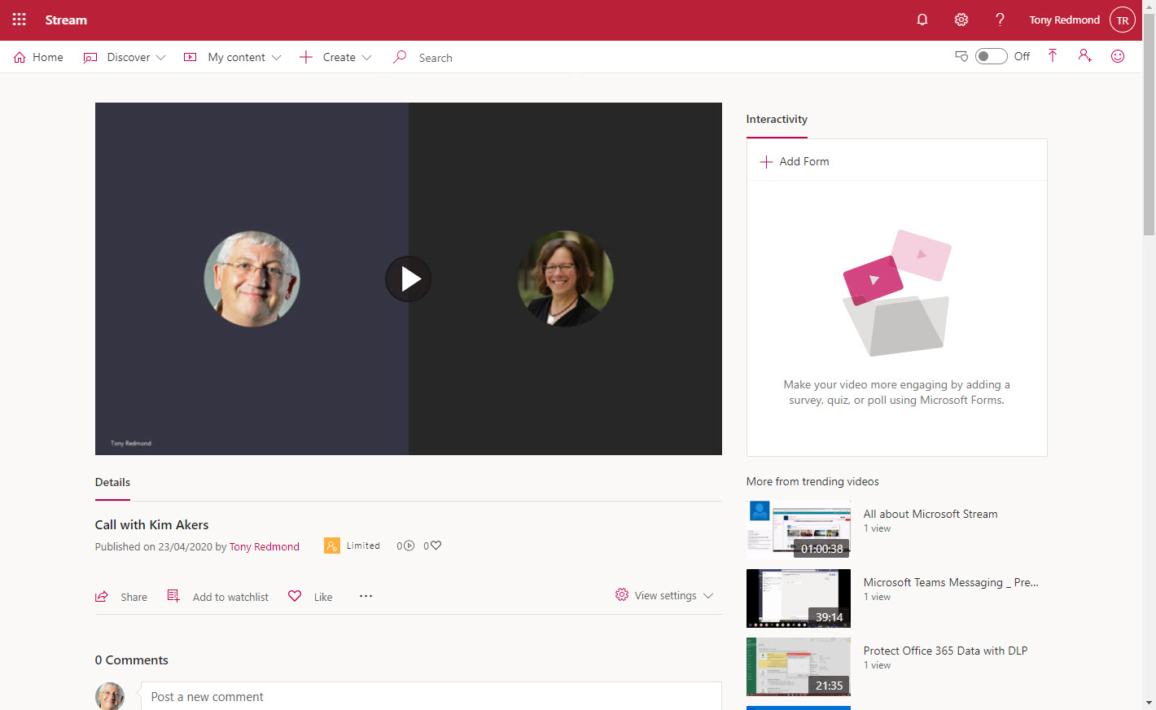The width and height of the screenshot is (1156, 710).
Task: Click the upload video arrow icon
Action: coord(1053,55)
